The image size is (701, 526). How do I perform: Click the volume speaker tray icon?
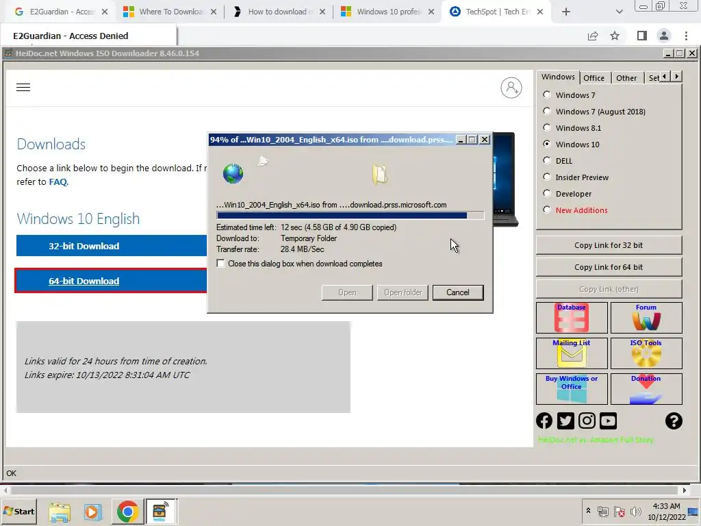pos(635,511)
